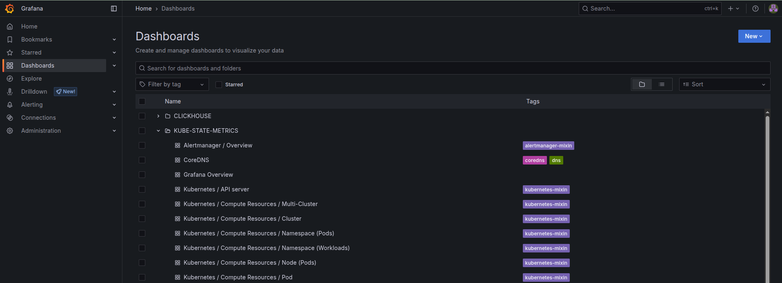Open Kubernetes / Compute Resources / Node (Pods) dashboard
The height and width of the screenshot is (283, 782).
click(250, 263)
